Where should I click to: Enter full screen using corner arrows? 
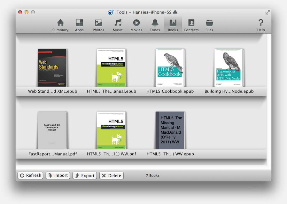click(x=268, y=12)
